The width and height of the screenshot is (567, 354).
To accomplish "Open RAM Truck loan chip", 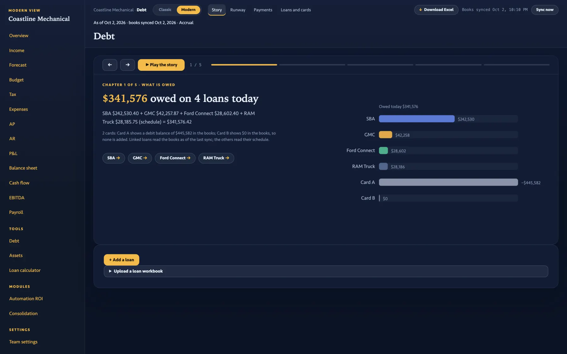I will [x=216, y=158].
